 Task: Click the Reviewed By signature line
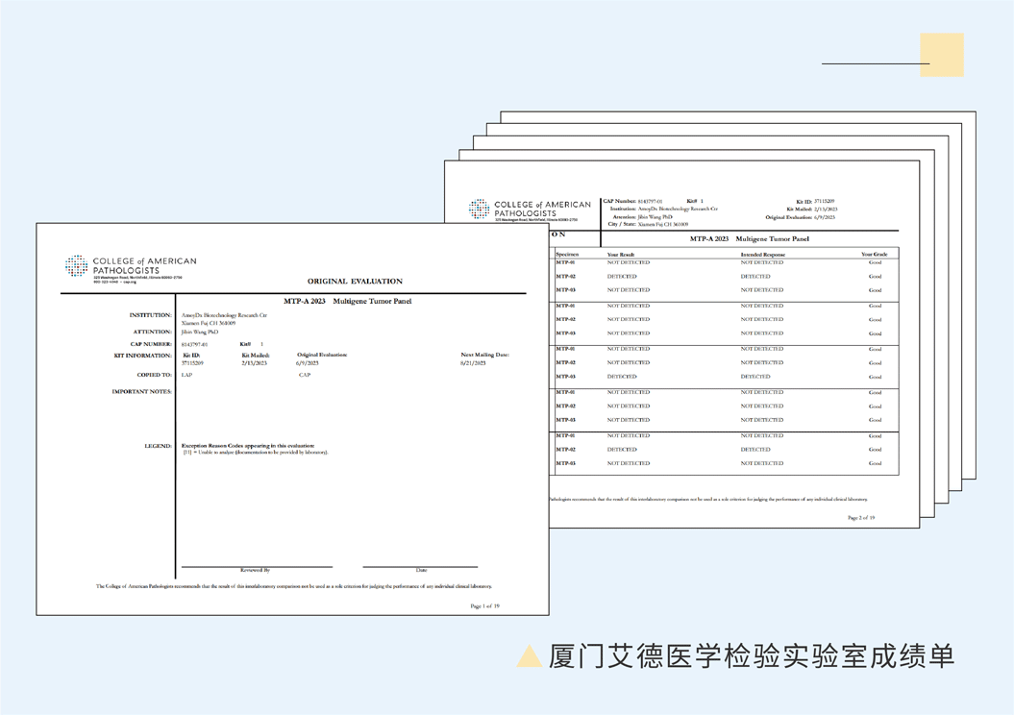(255, 565)
